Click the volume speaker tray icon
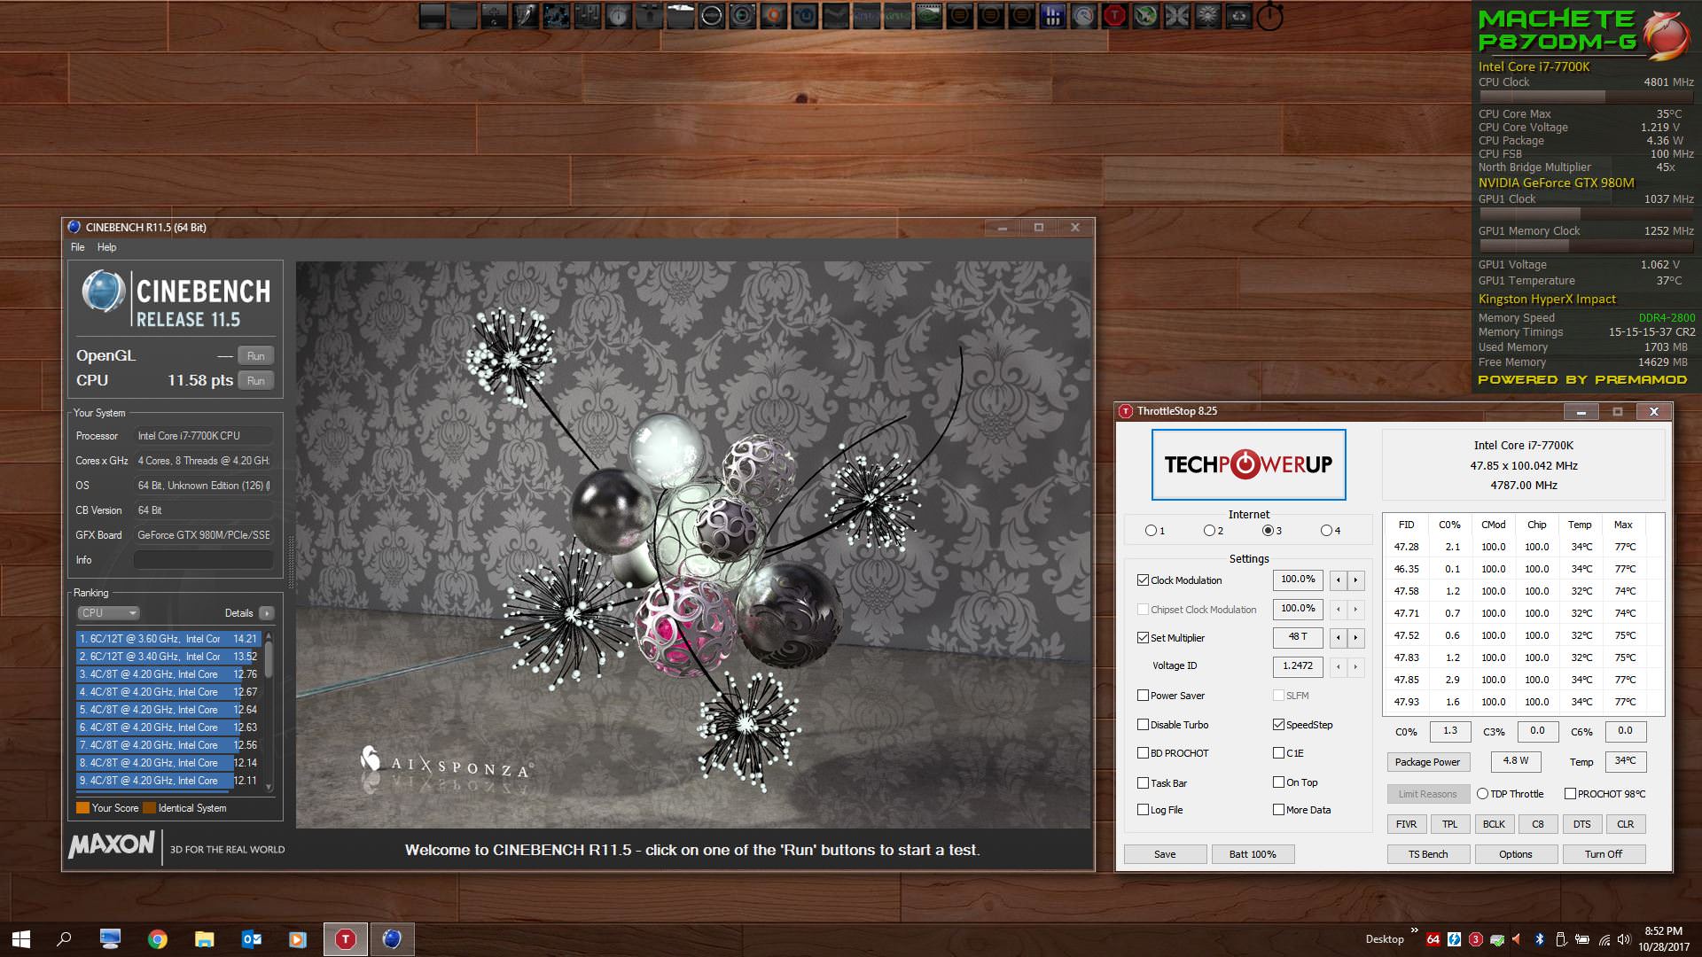 click(x=1624, y=939)
